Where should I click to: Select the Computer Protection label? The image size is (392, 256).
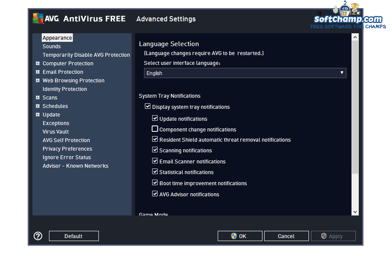click(x=68, y=64)
